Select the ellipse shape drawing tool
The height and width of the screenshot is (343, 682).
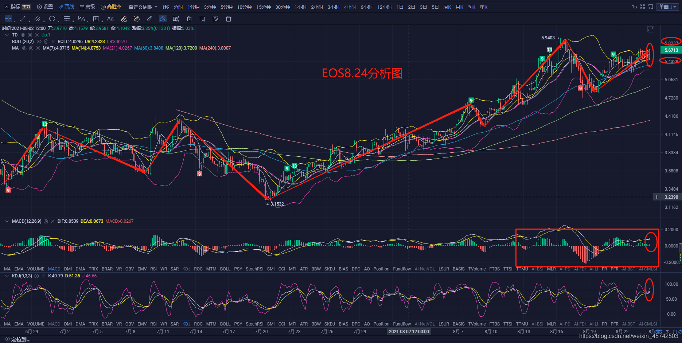click(52, 19)
